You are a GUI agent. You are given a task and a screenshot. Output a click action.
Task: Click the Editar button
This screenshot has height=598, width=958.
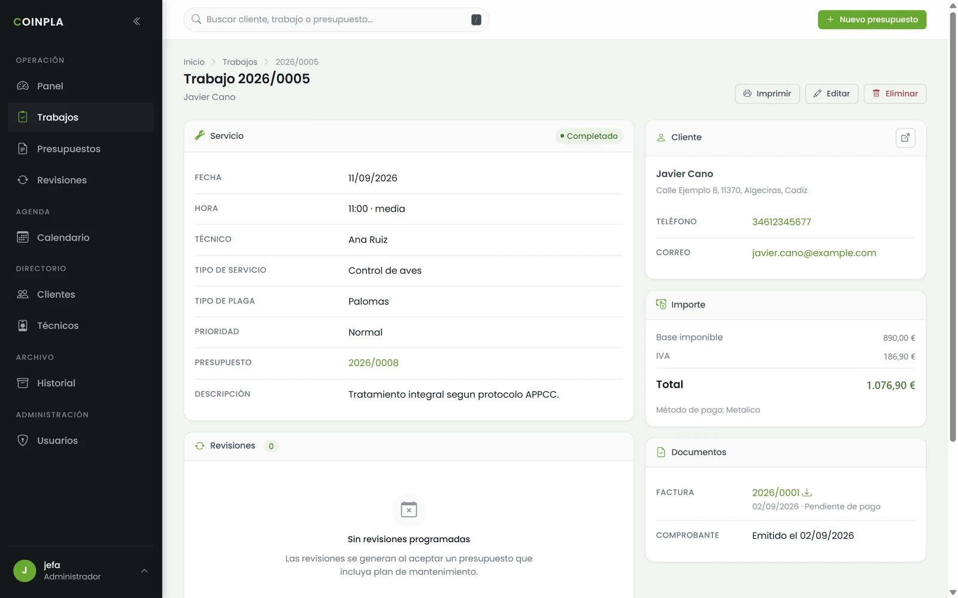click(832, 94)
